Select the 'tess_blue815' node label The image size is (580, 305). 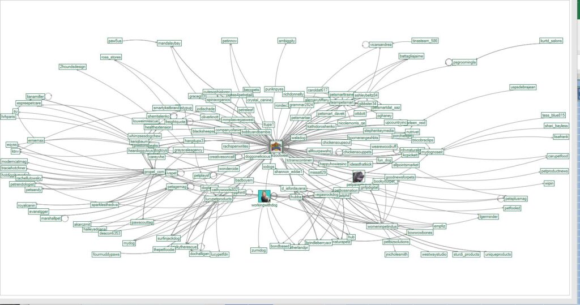[x=553, y=115]
